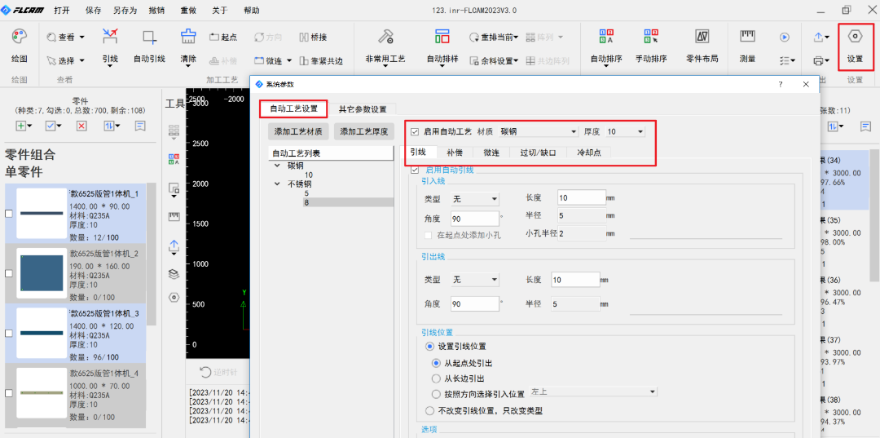This screenshot has height=438, width=880.
Task: Open the 设置 settings icon
Action: pyautogui.click(x=855, y=37)
